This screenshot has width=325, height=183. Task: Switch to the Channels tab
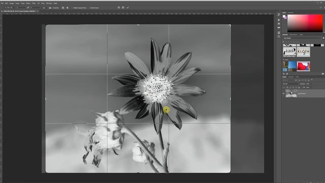tap(291, 77)
